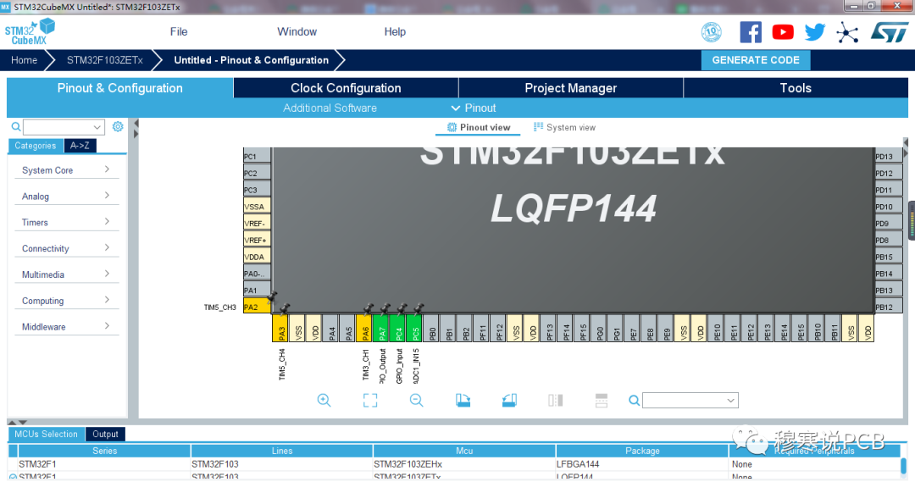Open the Twitter bird icon

pyautogui.click(x=815, y=32)
